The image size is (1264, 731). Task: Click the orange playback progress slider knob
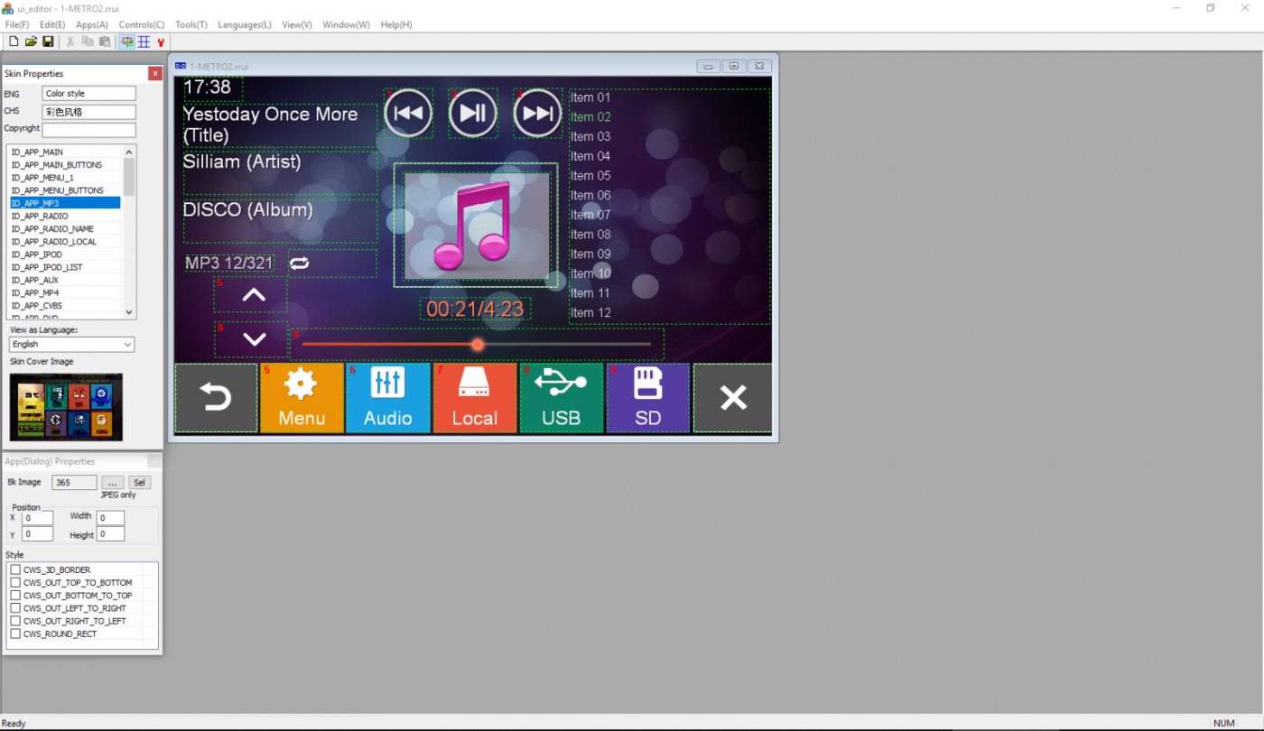(478, 345)
